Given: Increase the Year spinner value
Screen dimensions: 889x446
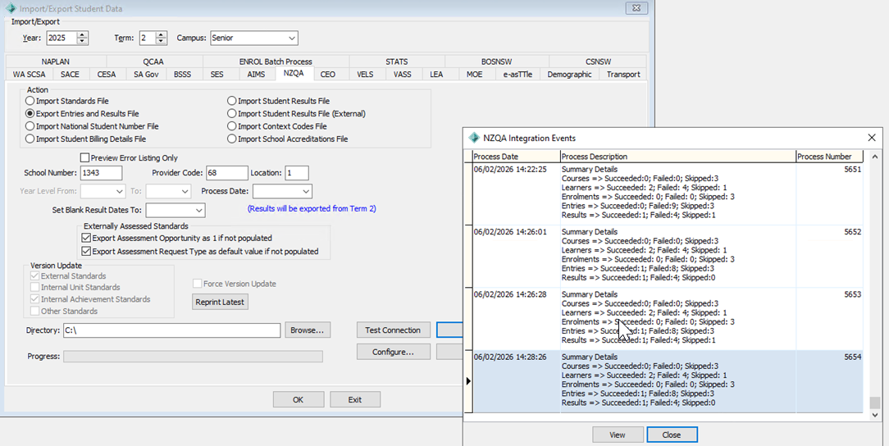Looking at the screenshot, I should click(82, 35).
